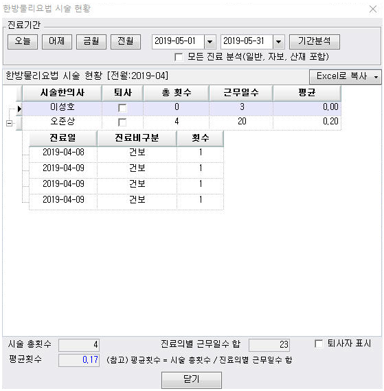
Task: Open the start date 2019-05-01 dropdown arrow
Action: pos(210,42)
